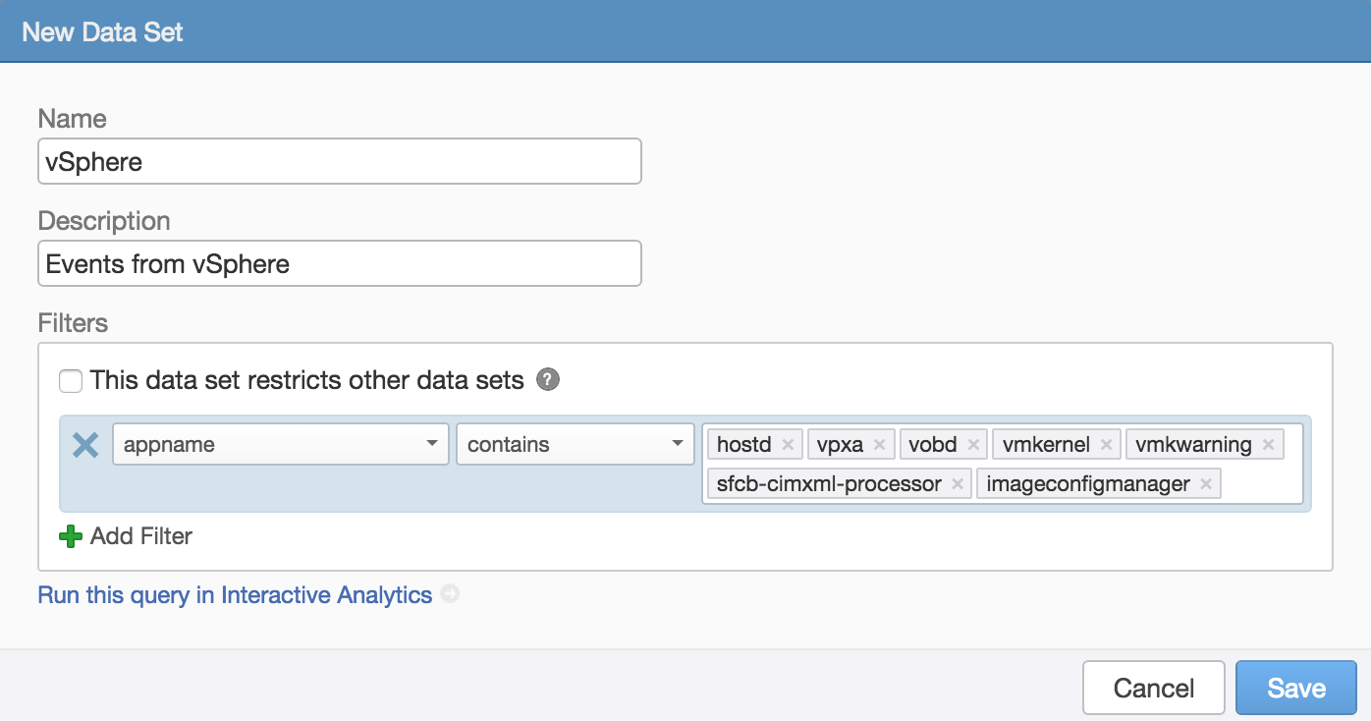Open the help tooltip beside restricts data sets

(549, 380)
